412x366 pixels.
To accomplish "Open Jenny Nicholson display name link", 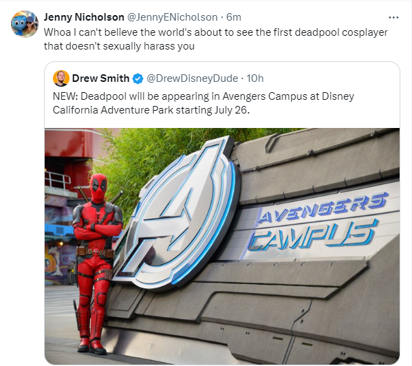I will (x=84, y=17).
